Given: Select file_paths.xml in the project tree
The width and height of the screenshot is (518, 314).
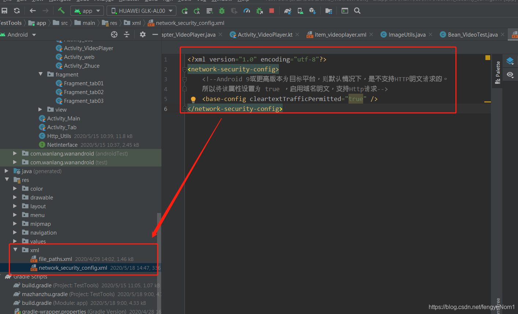Looking at the screenshot, I should pos(56,259).
